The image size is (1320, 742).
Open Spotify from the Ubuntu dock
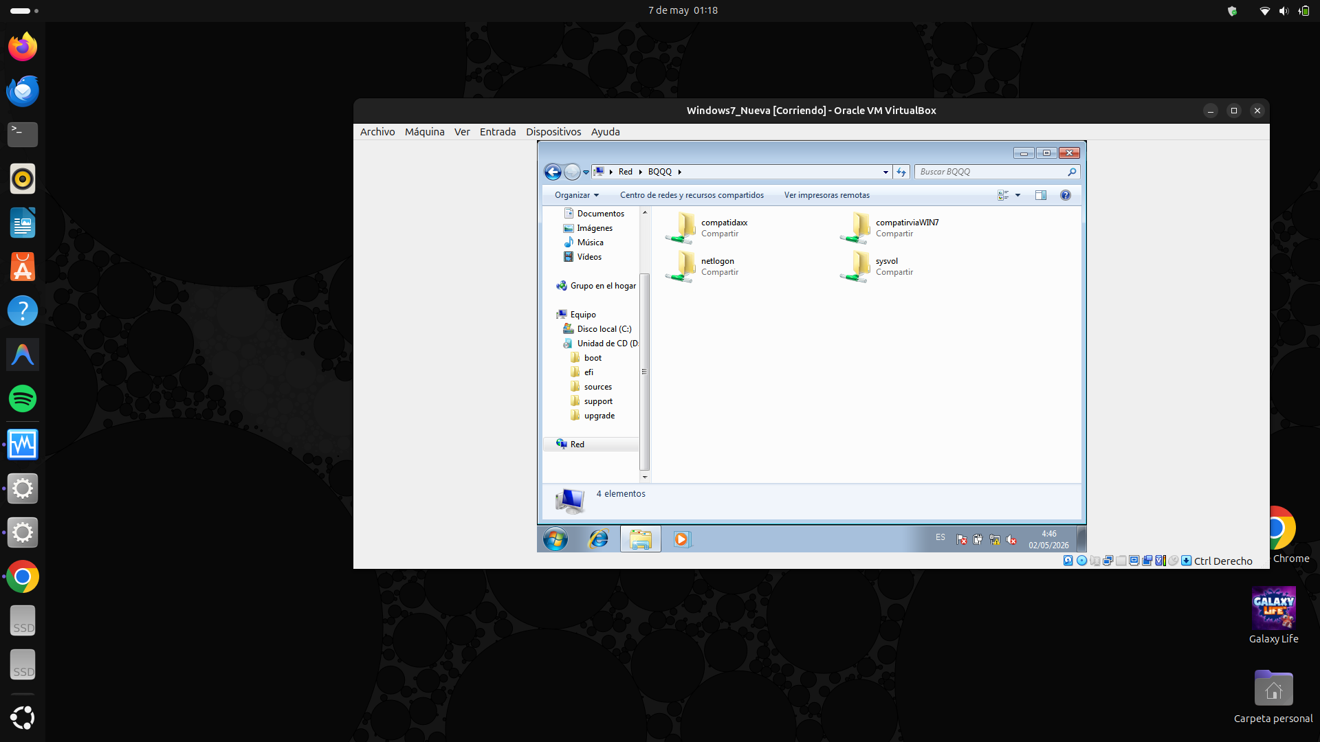pyautogui.click(x=23, y=398)
